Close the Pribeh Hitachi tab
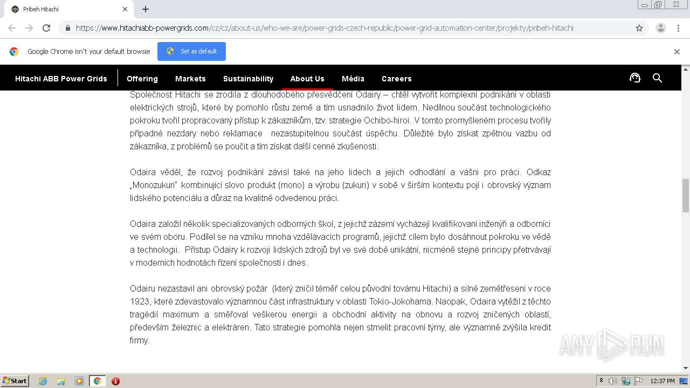The image size is (690, 388). click(x=125, y=9)
